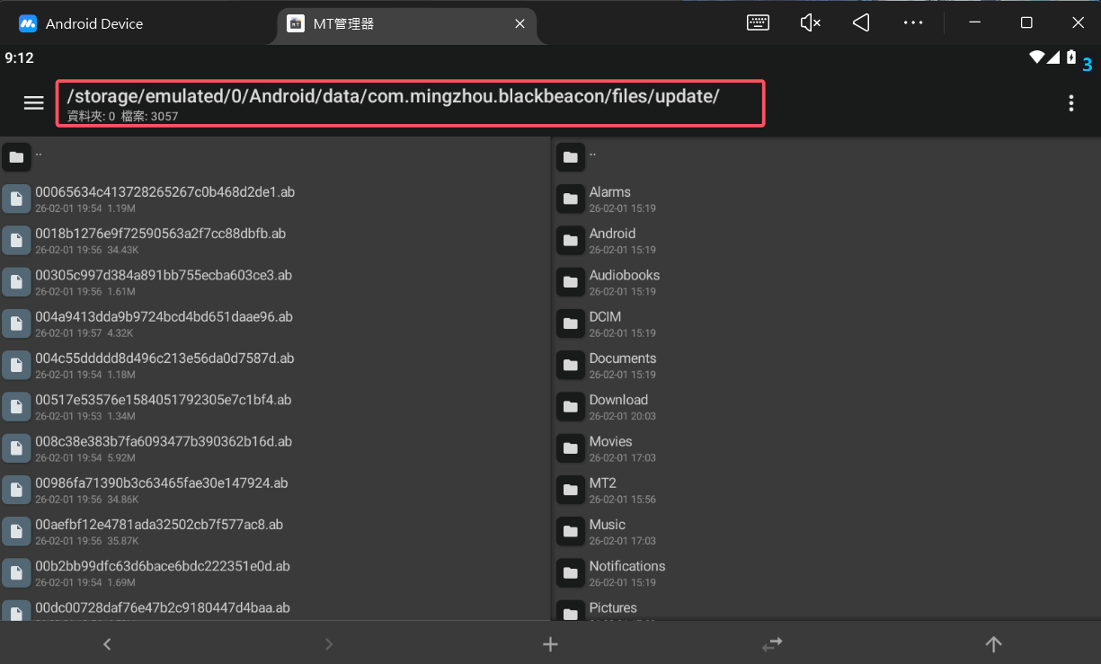
Task: Open the Pictures folder
Action: tap(826, 608)
